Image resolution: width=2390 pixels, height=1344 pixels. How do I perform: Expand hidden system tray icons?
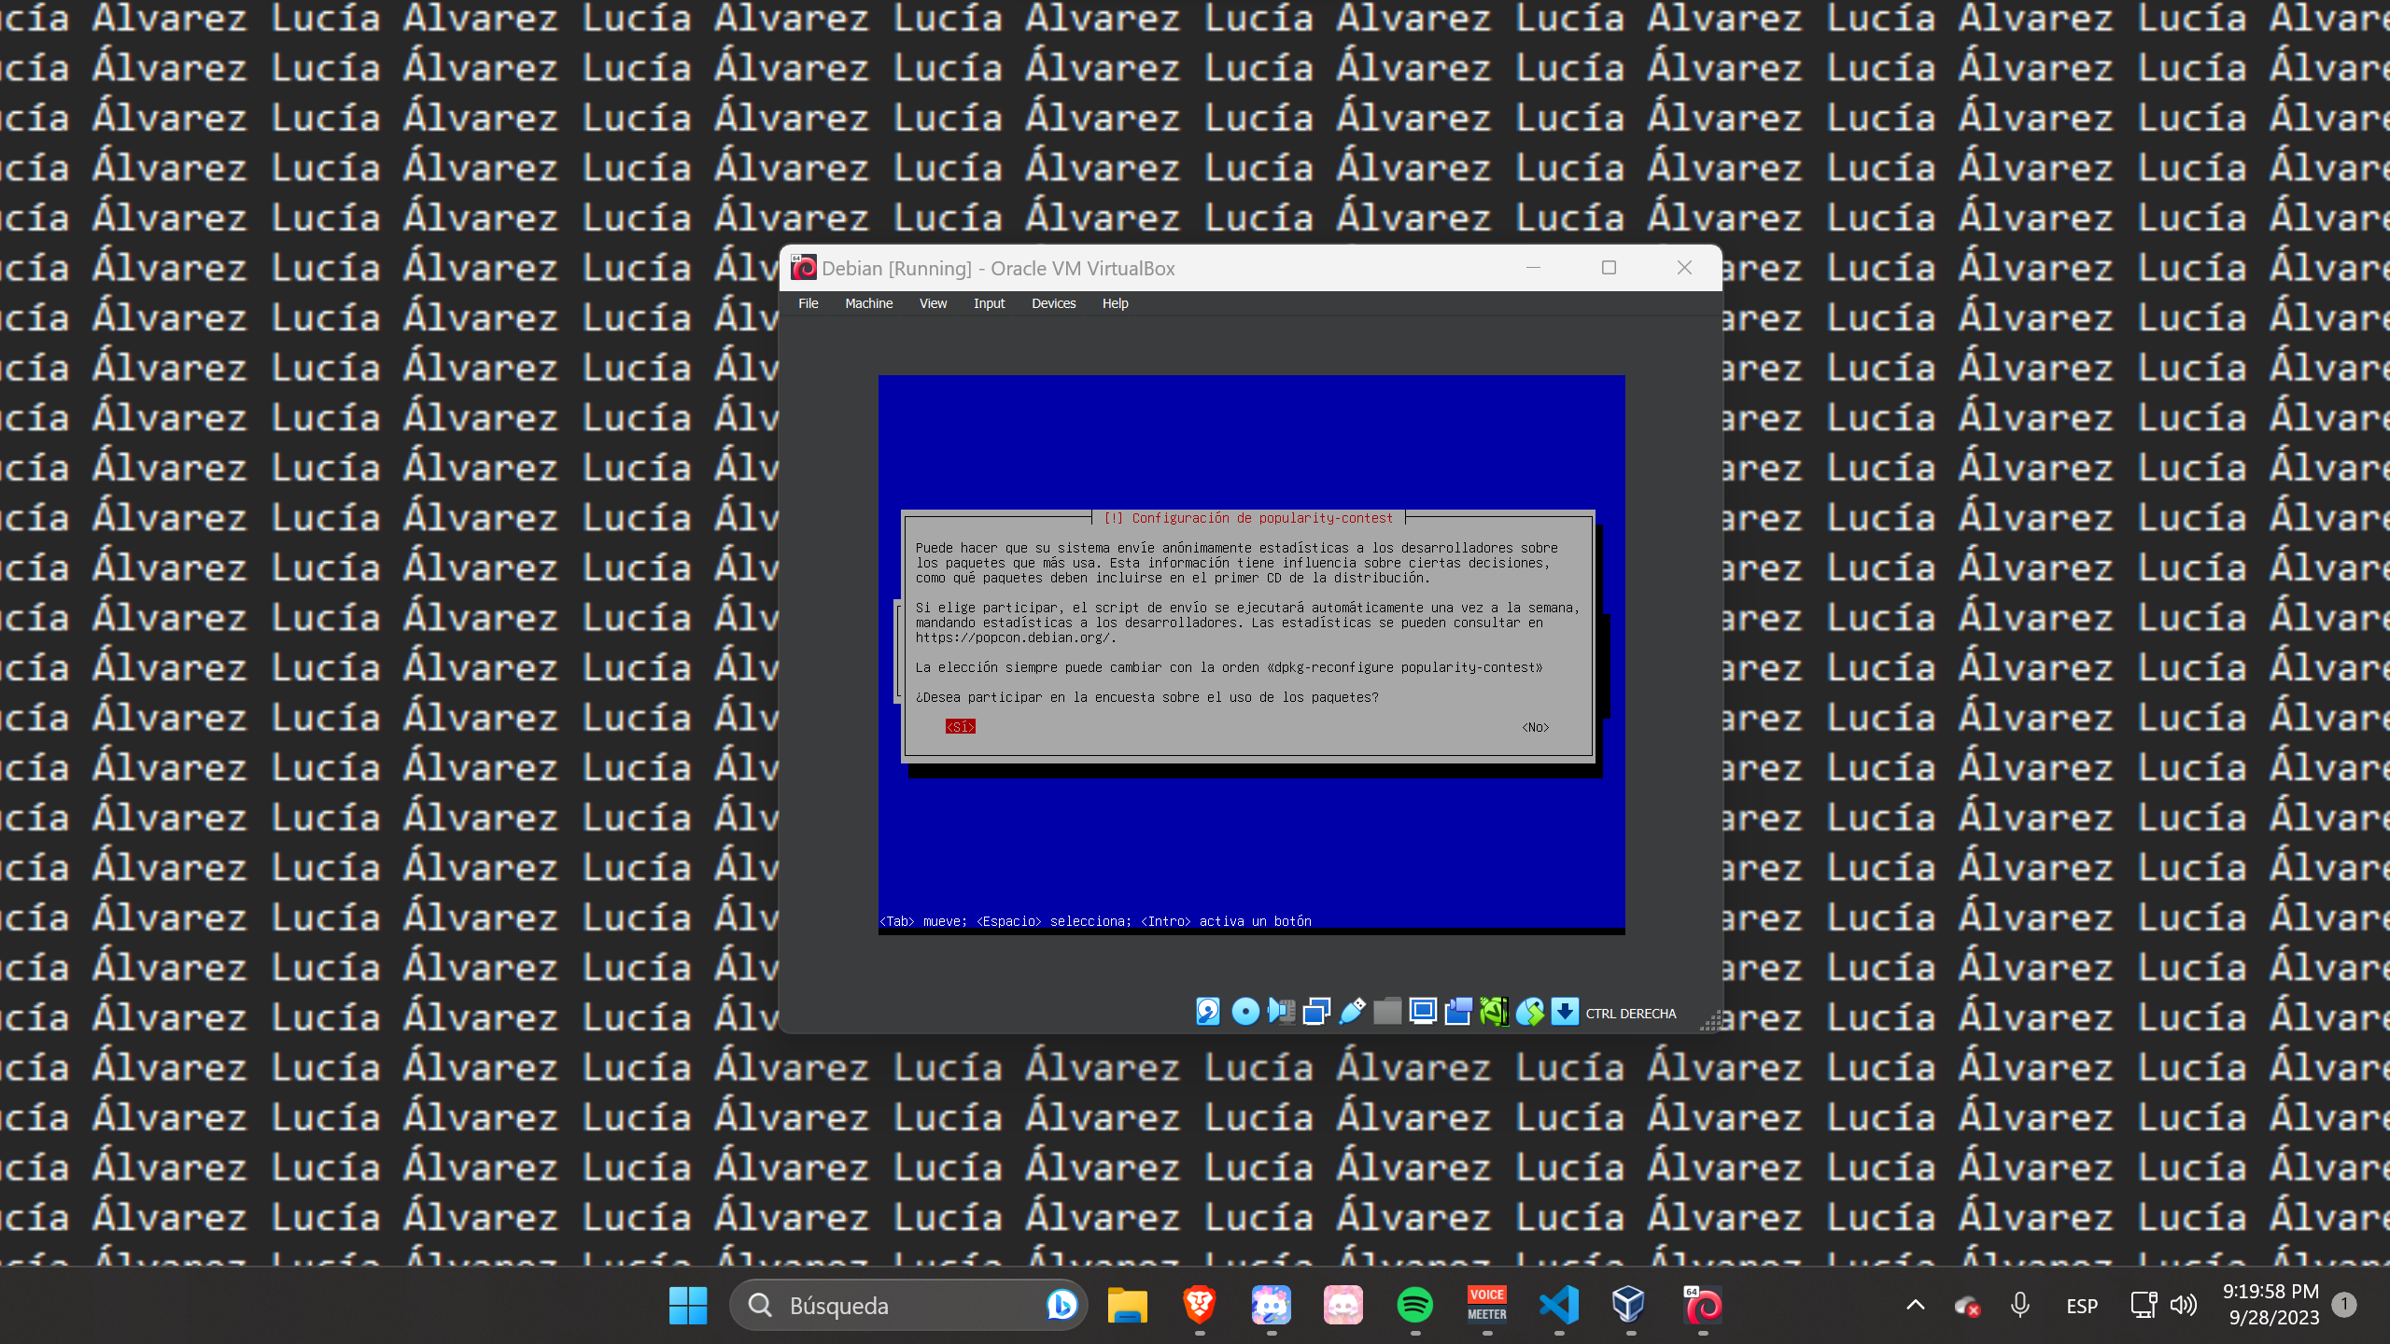tap(1915, 1306)
